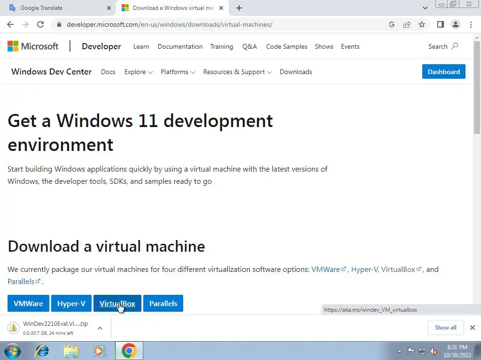Download the Hyper-V virtual machine button
This screenshot has width=481, height=360.
coord(71,303)
